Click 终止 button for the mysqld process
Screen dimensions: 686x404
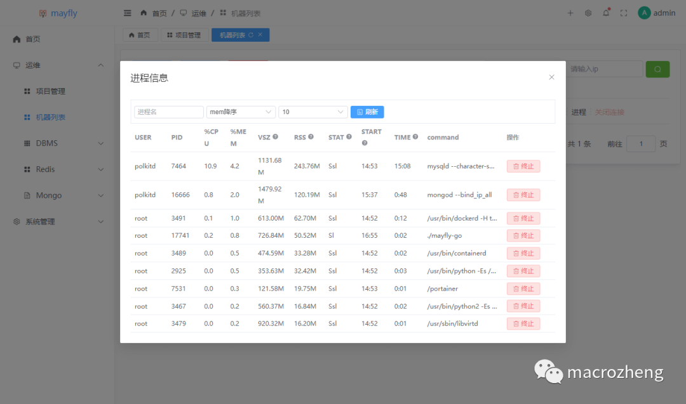point(523,166)
